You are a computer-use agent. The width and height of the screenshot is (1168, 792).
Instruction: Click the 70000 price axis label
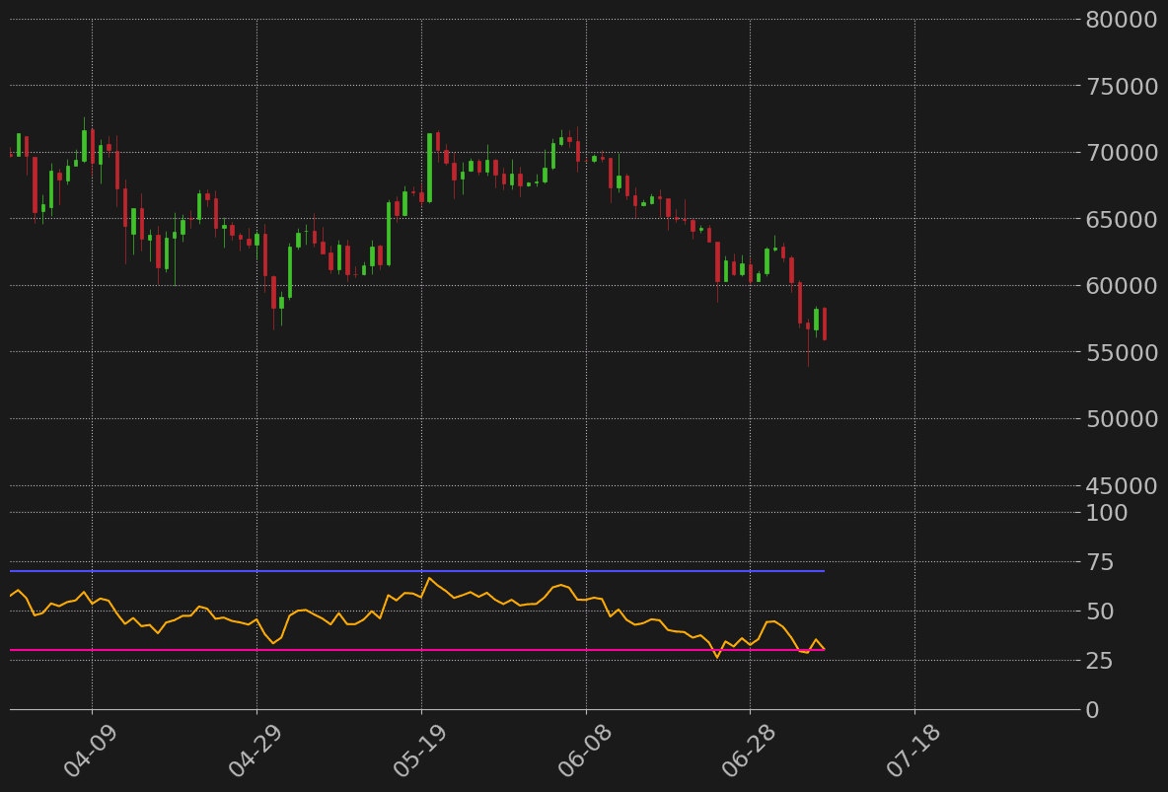pyautogui.click(x=1122, y=153)
